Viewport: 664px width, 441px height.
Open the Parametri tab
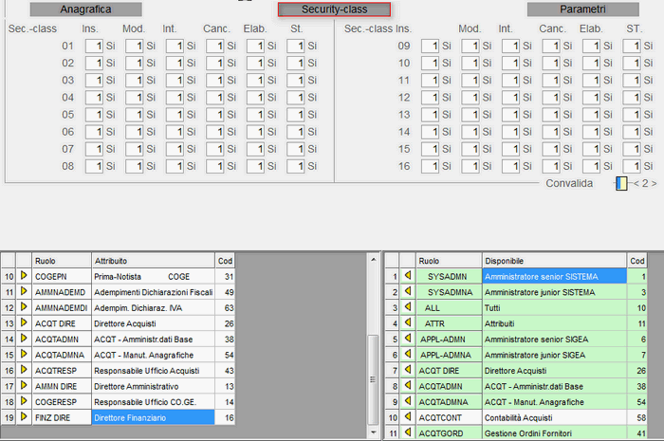coord(582,9)
